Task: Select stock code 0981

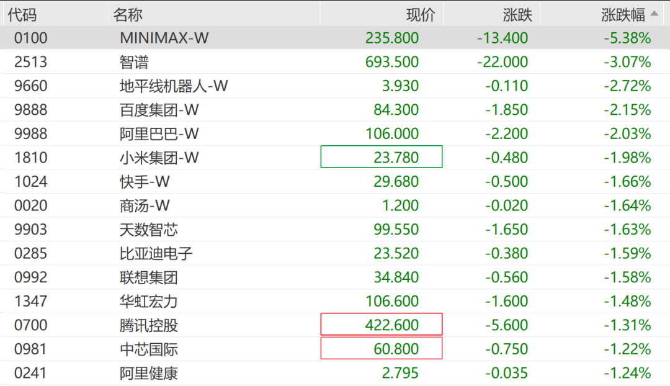Action: [31, 349]
